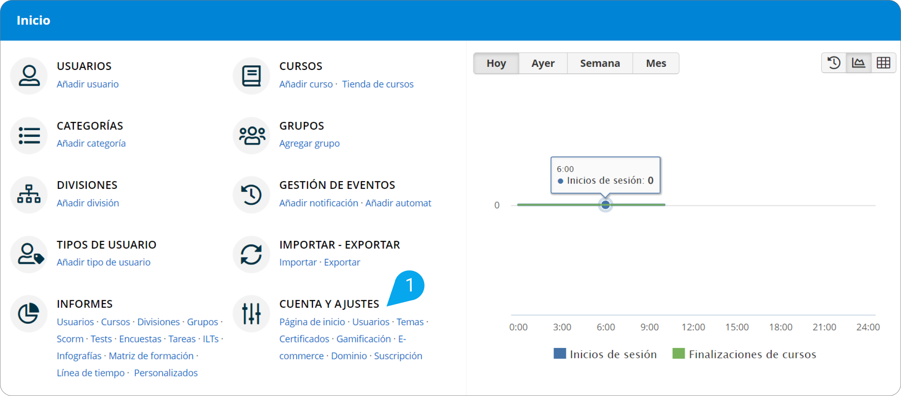
Task: Switch to the Mes tab
Action: pos(656,63)
